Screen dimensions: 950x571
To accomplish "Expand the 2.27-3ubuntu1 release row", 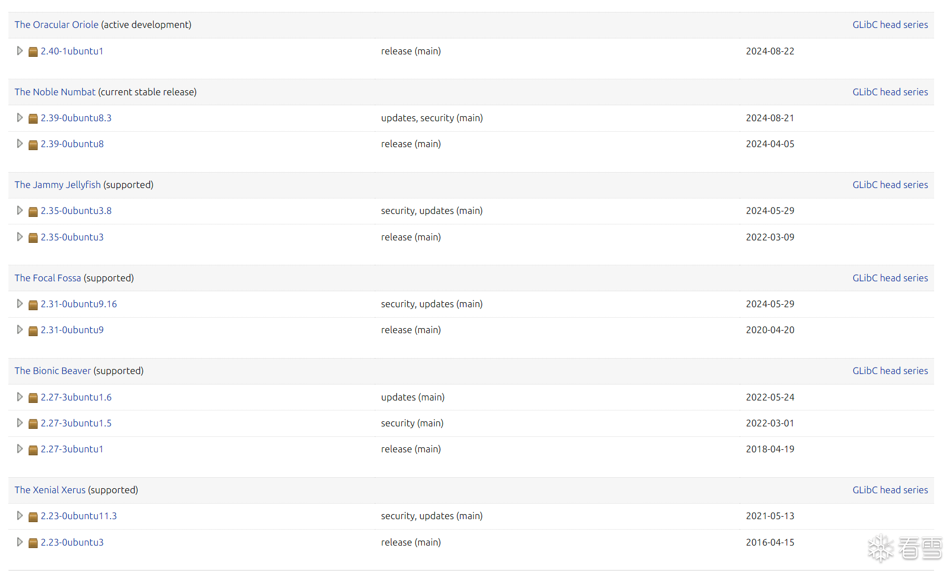I will tap(20, 449).
